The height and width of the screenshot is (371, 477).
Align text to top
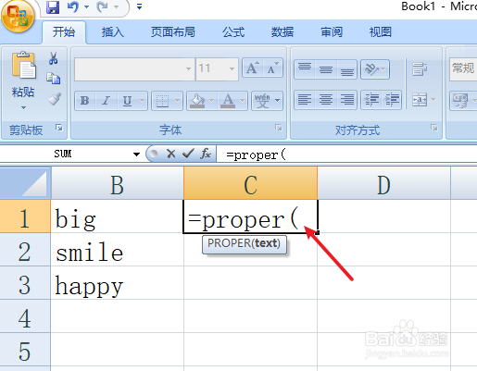click(305, 69)
